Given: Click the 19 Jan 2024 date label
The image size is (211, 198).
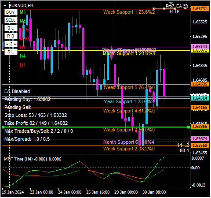Looking at the screenshot, I should pyautogui.click(x=13, y=192).
